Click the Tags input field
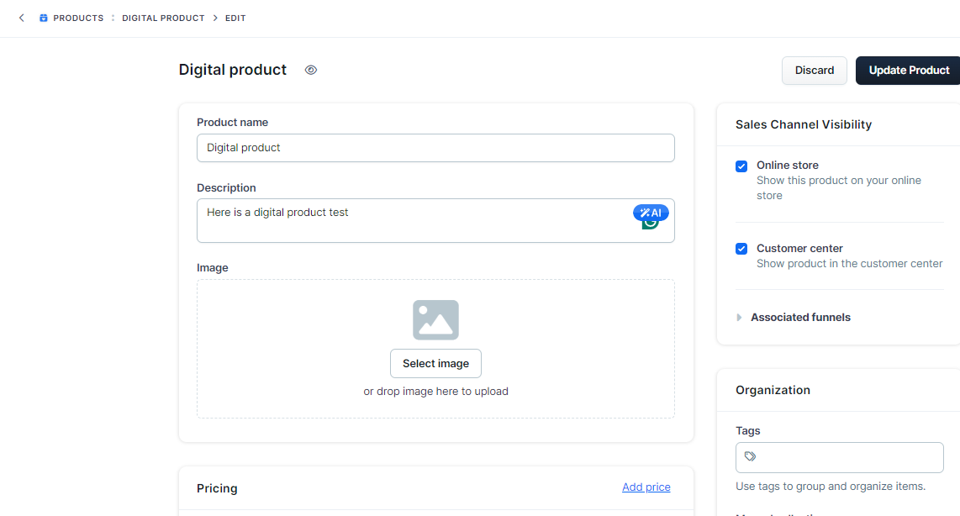The image size is (960, 516). point(839,457)
